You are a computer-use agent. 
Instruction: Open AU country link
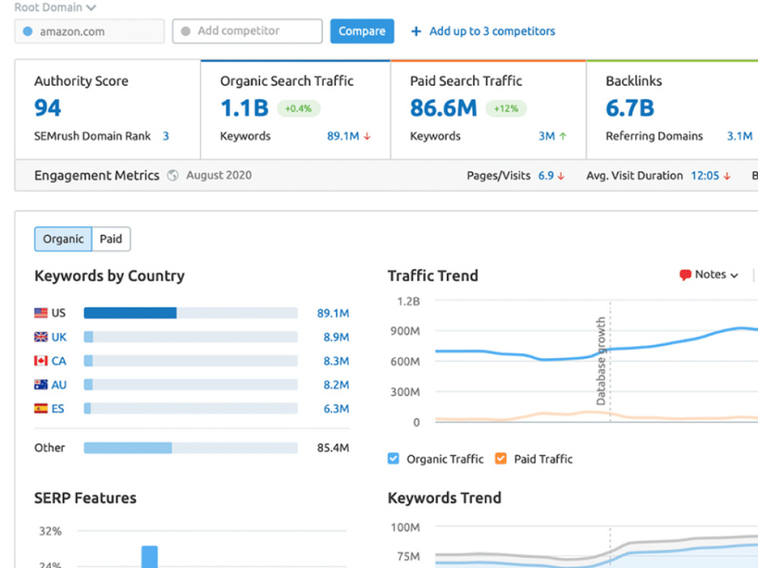[x=59, y=385]
